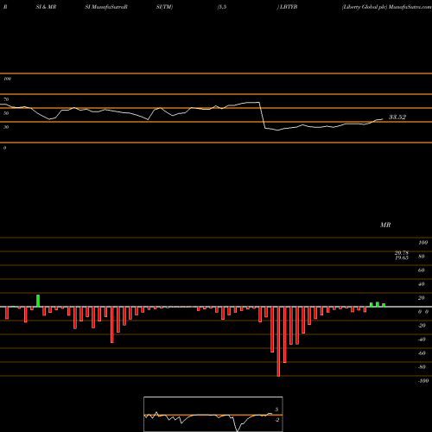The height and width of the screenshot is (432, 432).
Task: Click the 5 label in mini chart
Action: (x=276, y=410)
